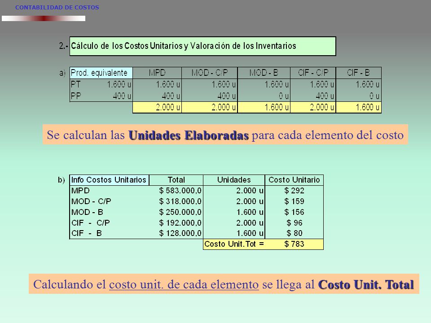Click the 'Unidades' column header in table b)
Viewport: 431px width, 323px height.
click(x=234, y=180)
